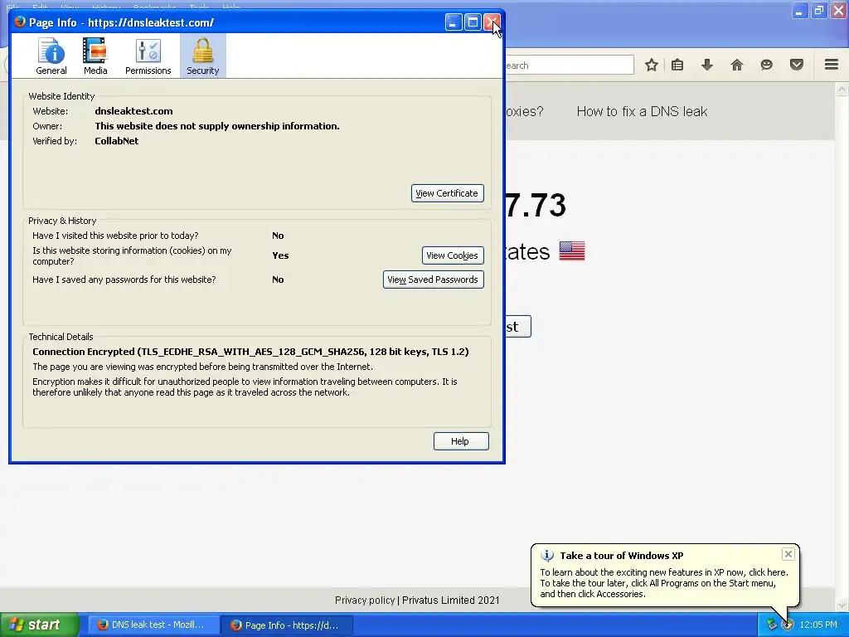Click the network tray icon in system tray
This screenshot has height=637, width=849.
[x=772, y=625]
